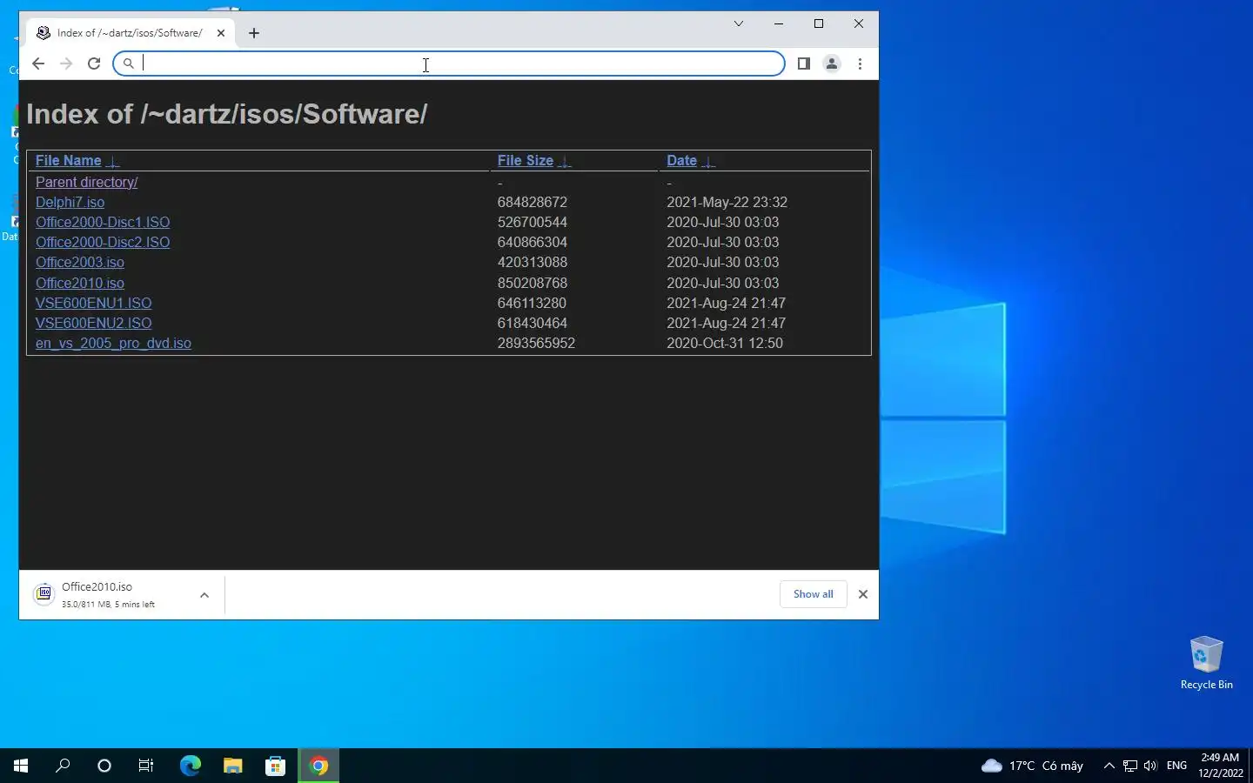Image resolution: width=1253 pixels, height=783 pixels.
Task: Click the search magnifier in address bar
Action: [129, 64]
